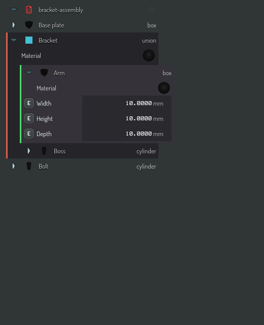This screenshot has height=325, width=264.
Task: Select the Bolt tree item label
Action: pyautogui.click(x=44, y=167)
